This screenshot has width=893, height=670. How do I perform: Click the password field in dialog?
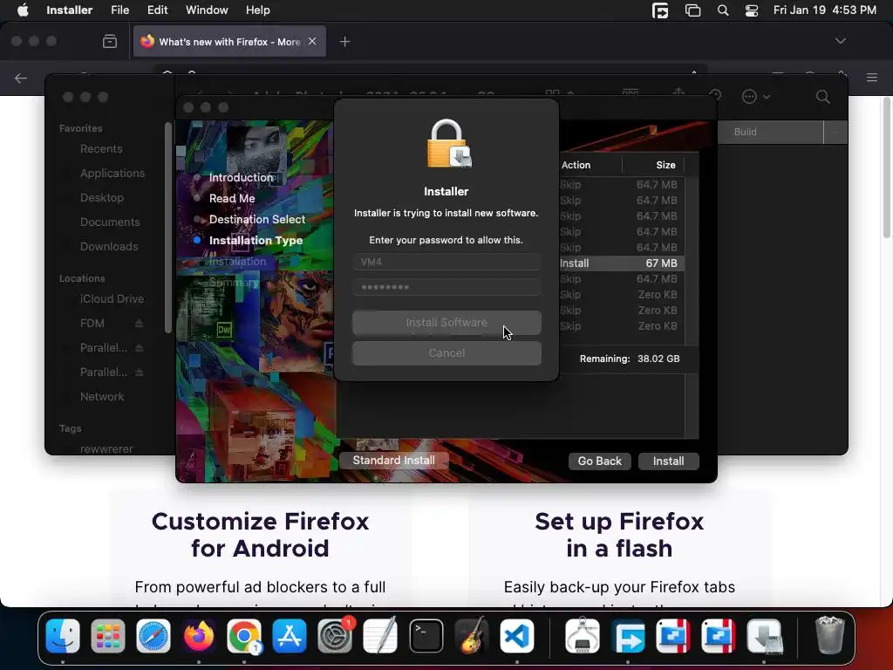coord(446,287)
